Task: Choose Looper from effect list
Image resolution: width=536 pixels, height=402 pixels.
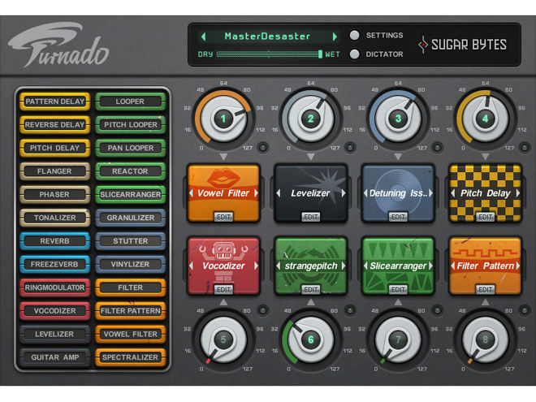Action: pos(130,102)
